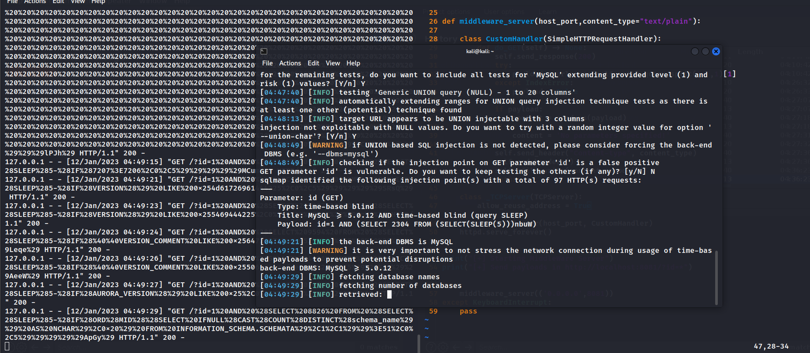Image resolution: width=810 pixels, height=353 pixels.
Task: Click the '[1]' marker beside the sqlmap window
Action: click(730, 74)
